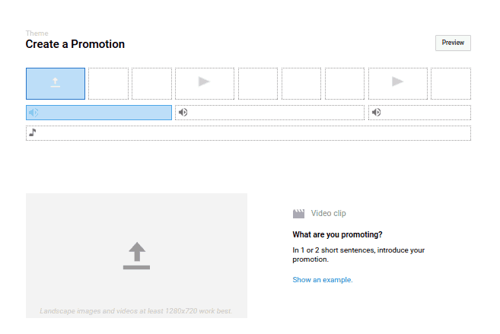Viewport: 500px width, 334px height.
Task: Click the Theme label above the title
Action: (37, 33)
